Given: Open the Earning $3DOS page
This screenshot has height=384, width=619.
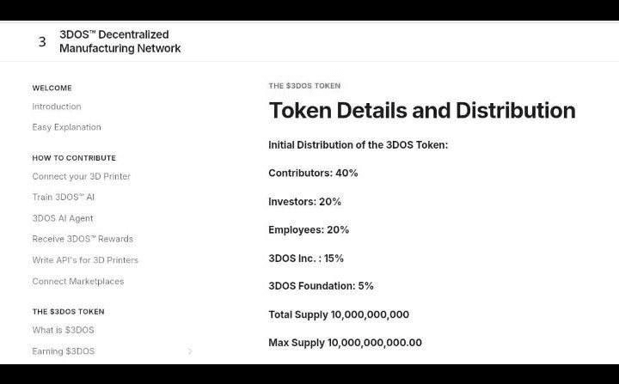Looking at the screenshot, I should click(63, 351).
